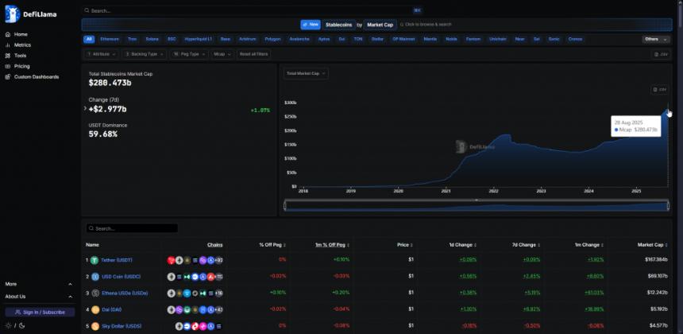Click the USD Coin (USDC) coin icon

tap(95, 277)
